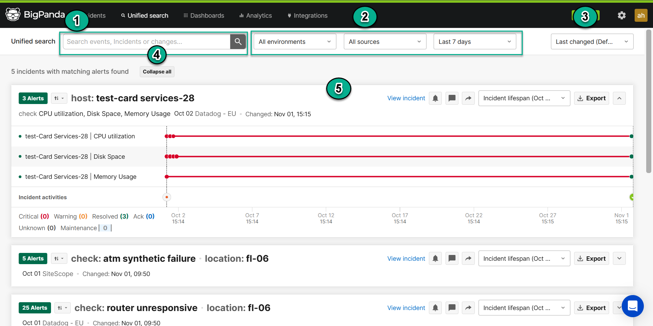The width and height of the screenshot is (653, 326).
Task: Open the All sources dropdown
Action: 385,41
